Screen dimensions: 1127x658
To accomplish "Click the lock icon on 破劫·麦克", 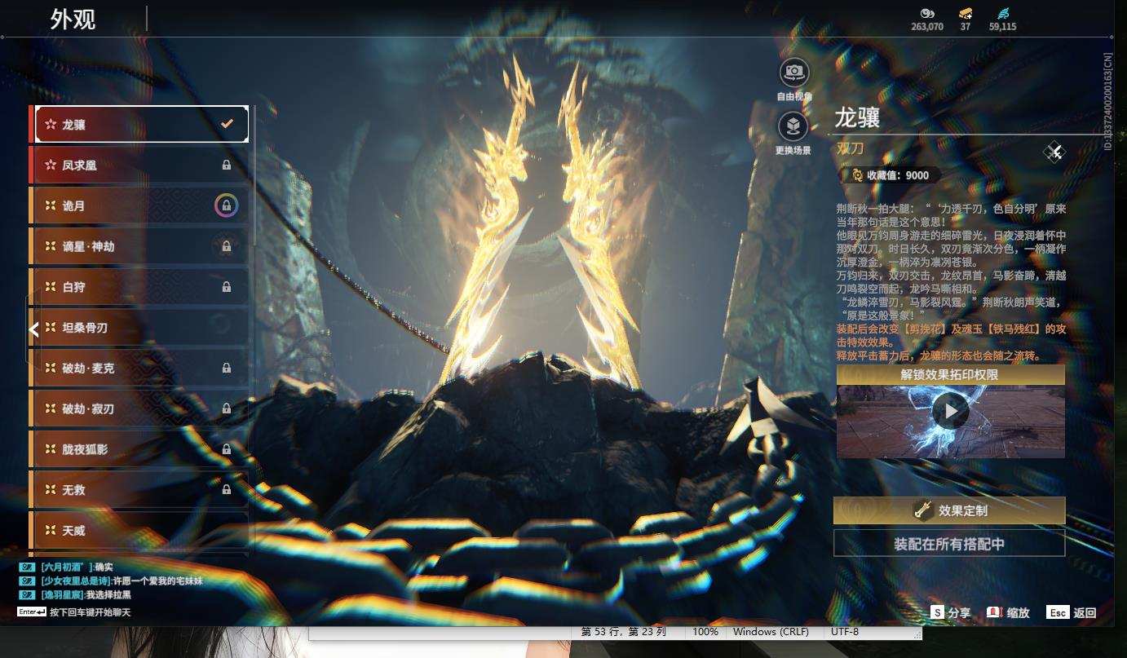I will point(227,368).
